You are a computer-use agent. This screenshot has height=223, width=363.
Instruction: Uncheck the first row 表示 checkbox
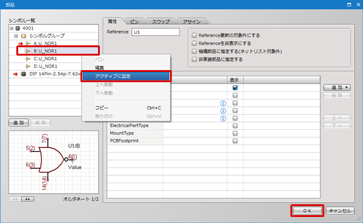[x=235, y=88]
